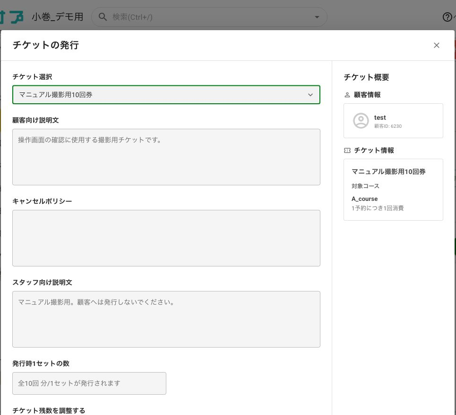Screen dimensions: 456x415
Task: Click the customer name test
Action: pos(380,117)
